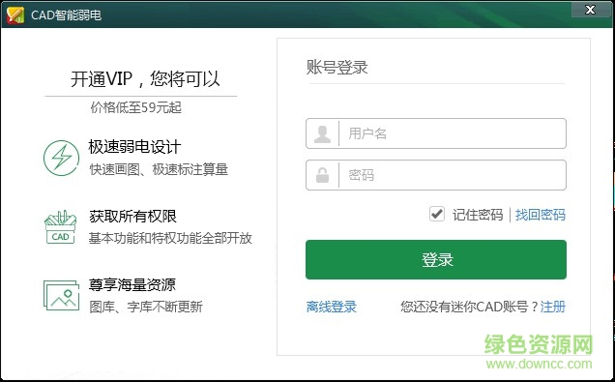
Task: Click the padlock icon in password field
Action: (x=322, y=175)
